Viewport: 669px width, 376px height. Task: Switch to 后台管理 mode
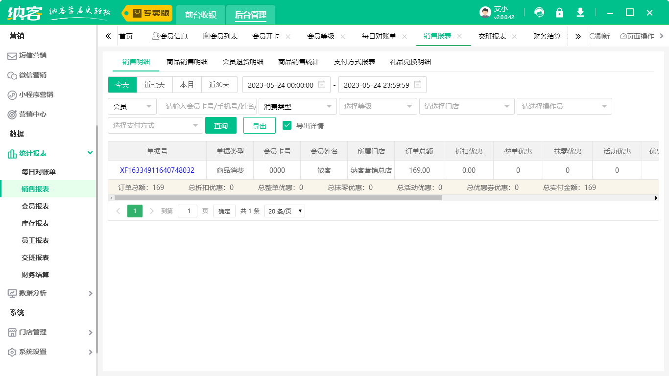(x=251, y=15)
